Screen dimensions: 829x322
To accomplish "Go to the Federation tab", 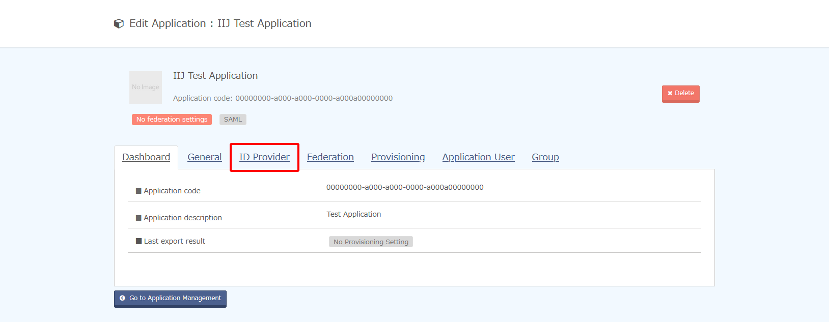I will [x=330, y=157].
